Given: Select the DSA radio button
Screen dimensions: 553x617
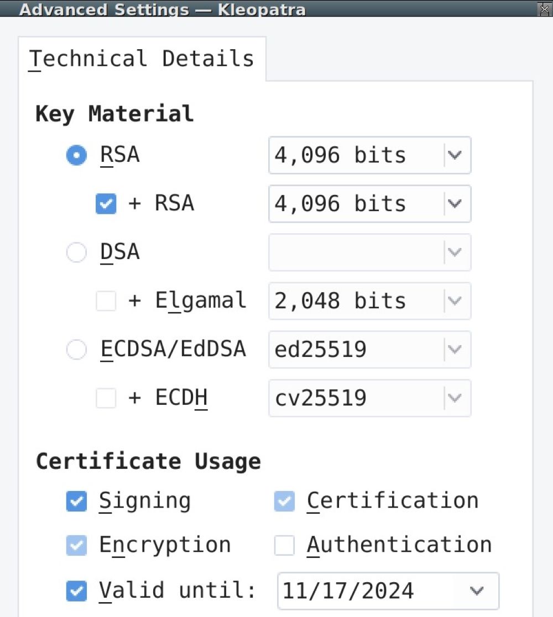Looking at the screenshot, I should pos(76,253).
